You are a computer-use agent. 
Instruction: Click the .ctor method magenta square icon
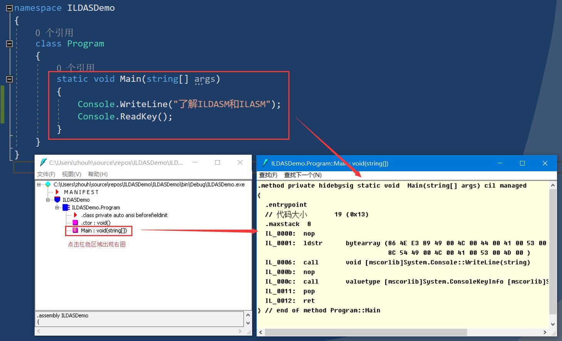tap(75, 223)
